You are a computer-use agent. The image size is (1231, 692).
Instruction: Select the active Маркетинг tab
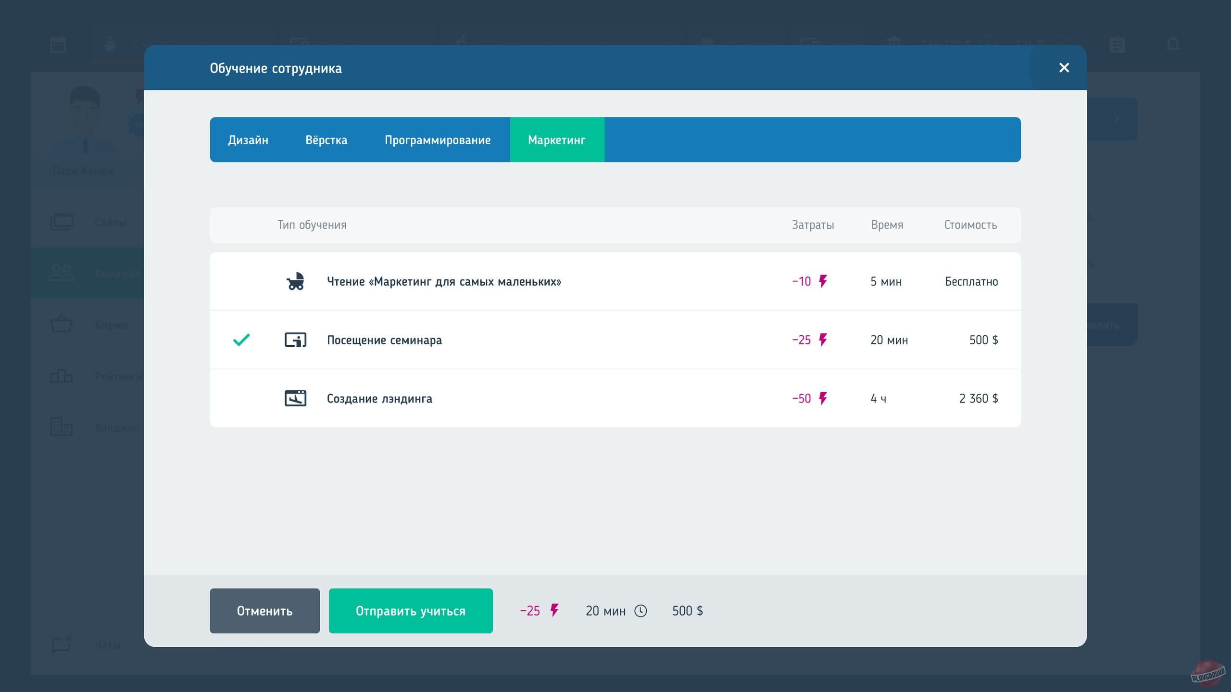click(x=557, y=140)
